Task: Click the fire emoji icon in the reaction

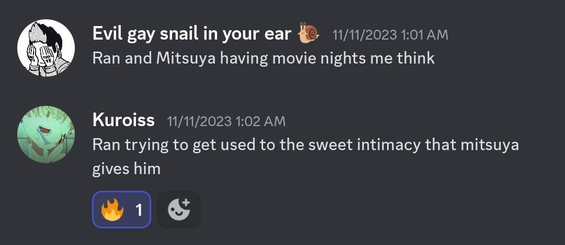Action: click(112, 210)
